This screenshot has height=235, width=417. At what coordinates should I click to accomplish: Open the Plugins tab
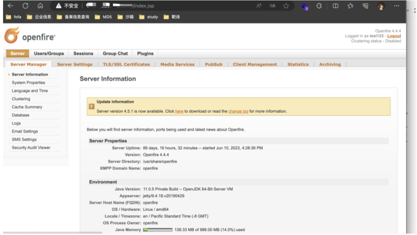(x=145, y=54)
